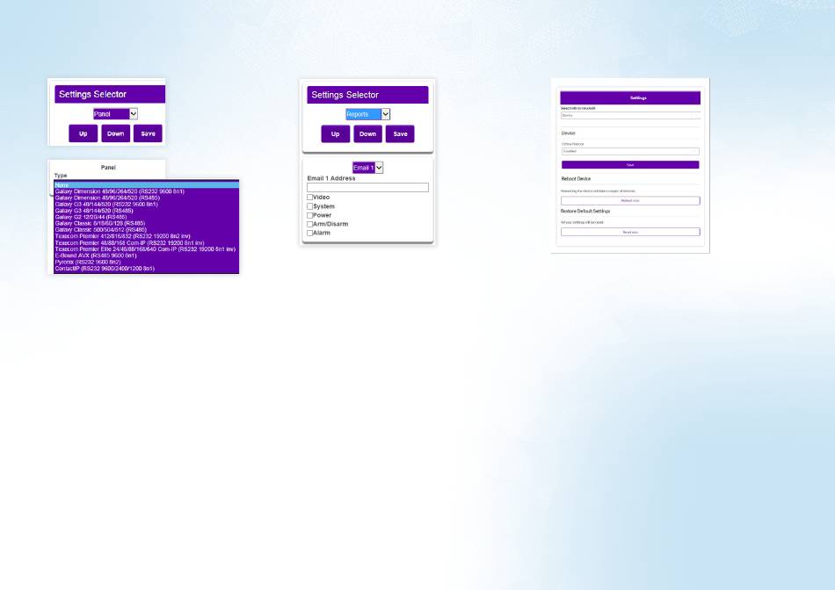Select Pyronix RS232 9600 8n2 option
This screenshot has height=590, width=835.
tap(147, 263)
